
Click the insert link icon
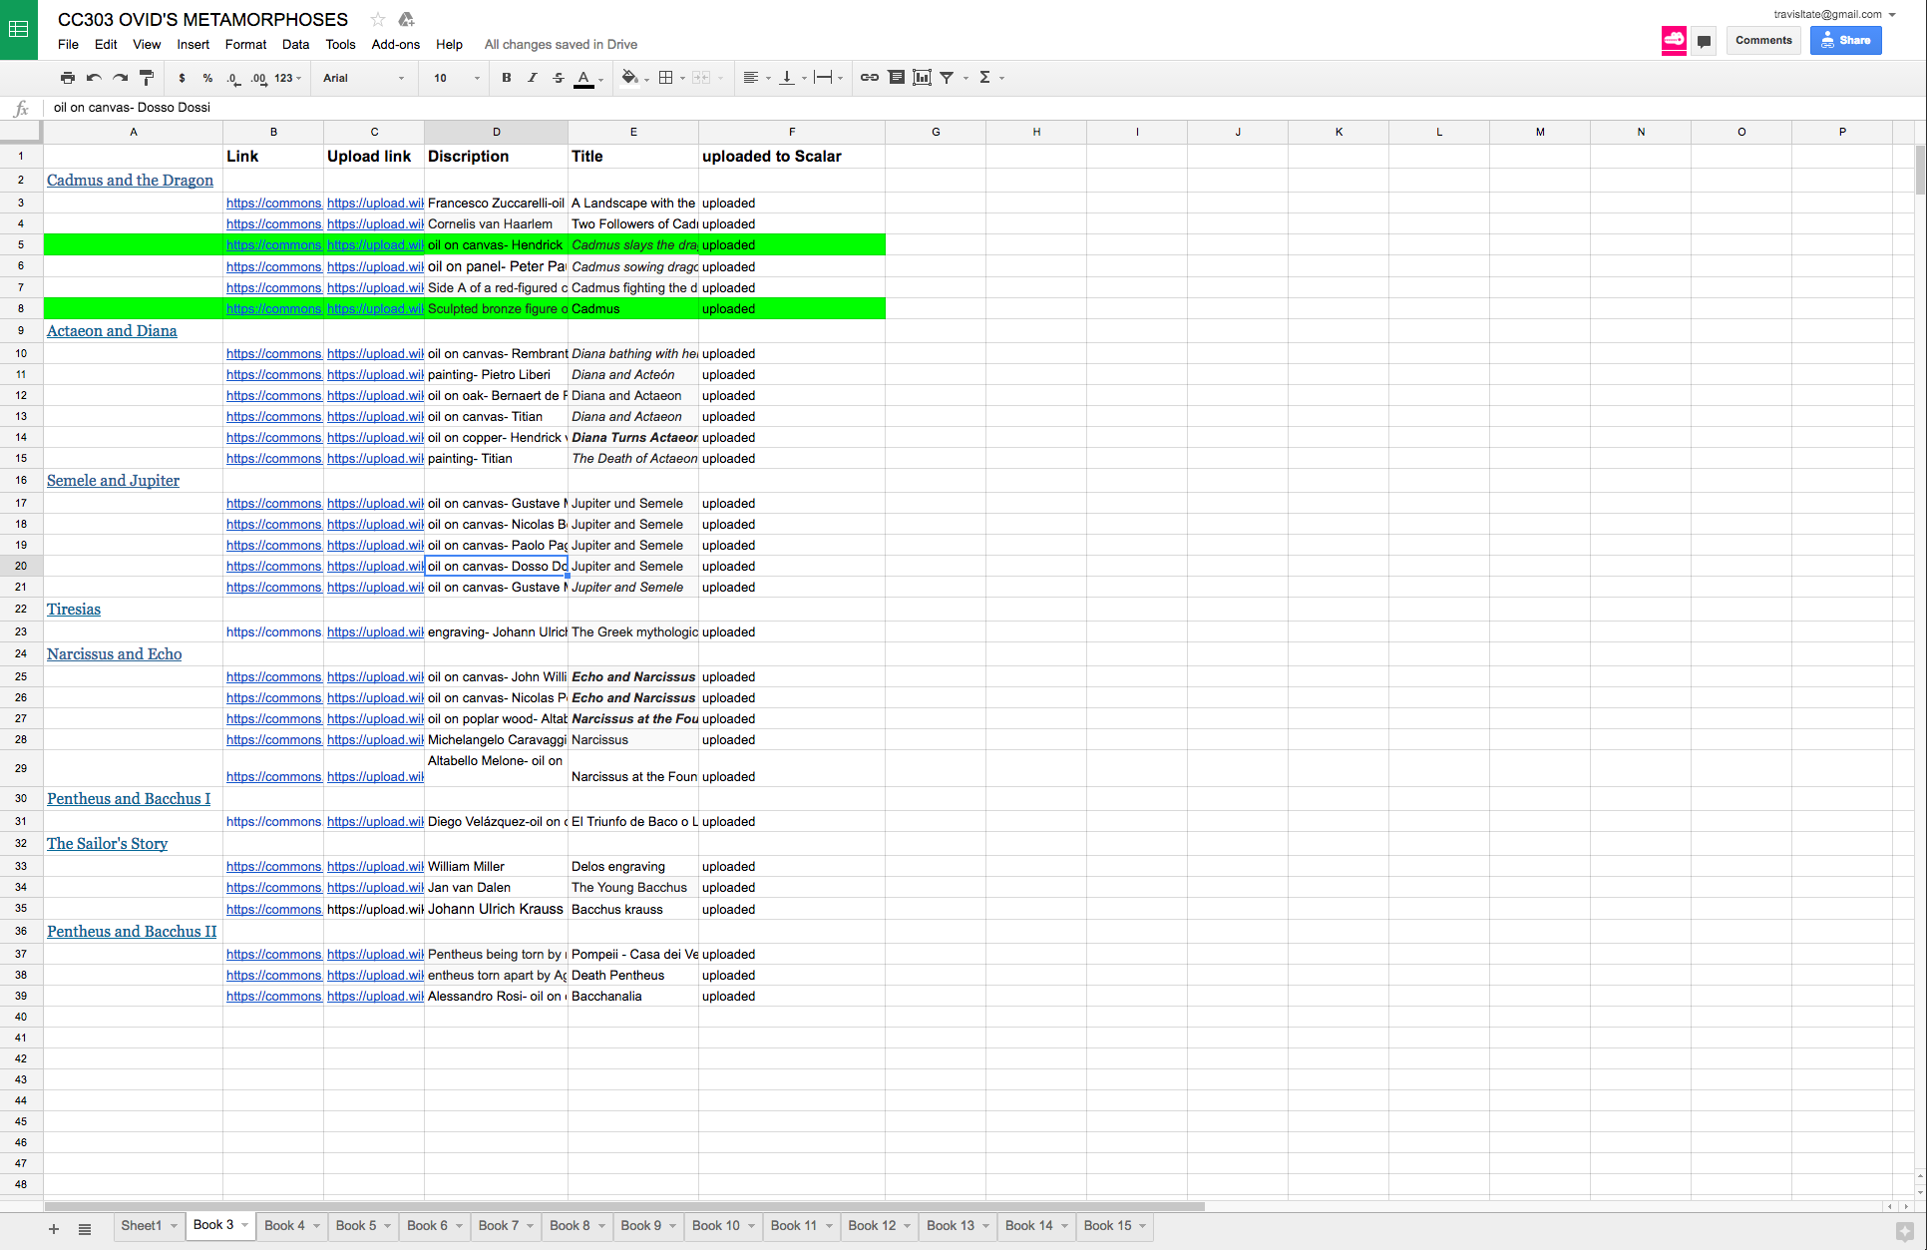click(870, 78)
